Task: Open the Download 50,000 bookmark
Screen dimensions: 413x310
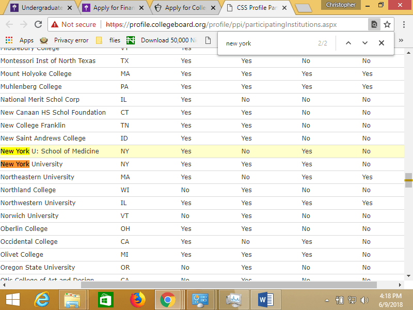Action: (162, 40)
